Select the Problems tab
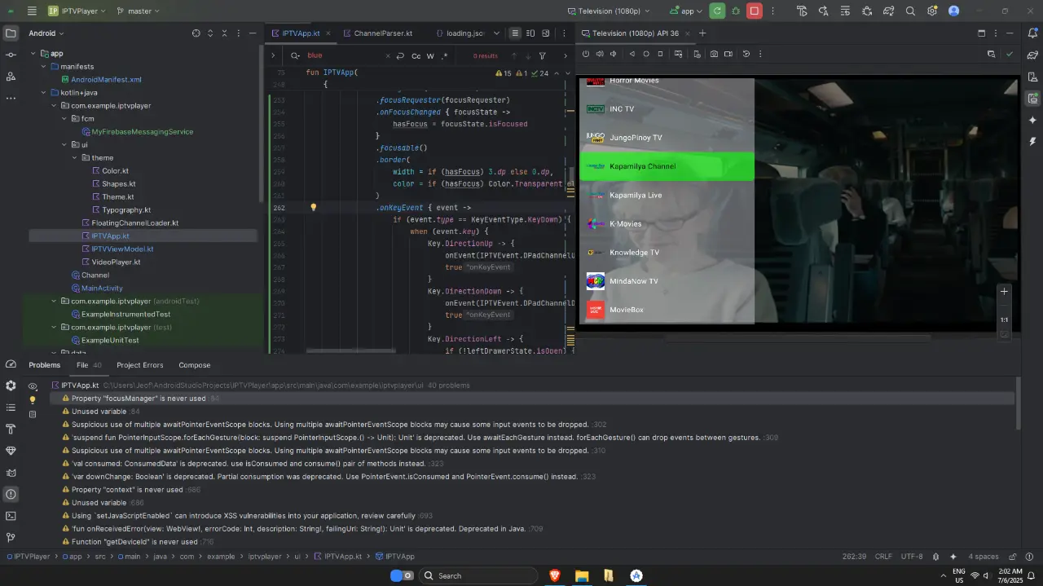The height and width of the screenshot is (586, 1043). tap(45, 365)
